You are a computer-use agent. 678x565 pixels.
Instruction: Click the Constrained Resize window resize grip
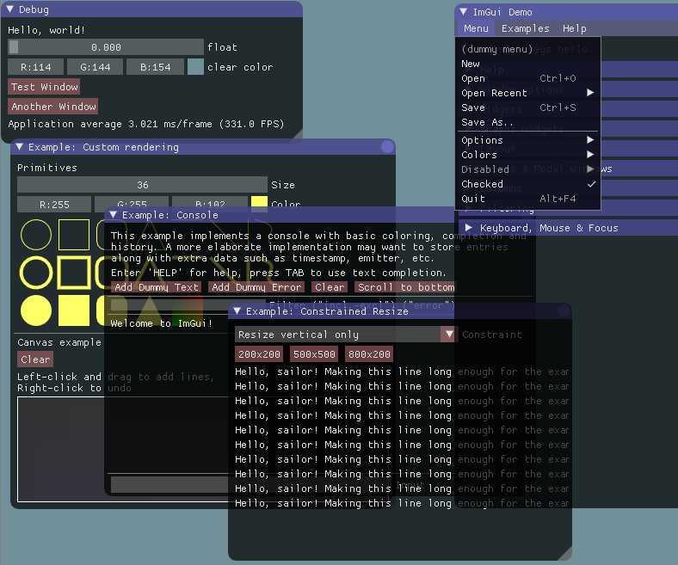[x=565, y=554]
